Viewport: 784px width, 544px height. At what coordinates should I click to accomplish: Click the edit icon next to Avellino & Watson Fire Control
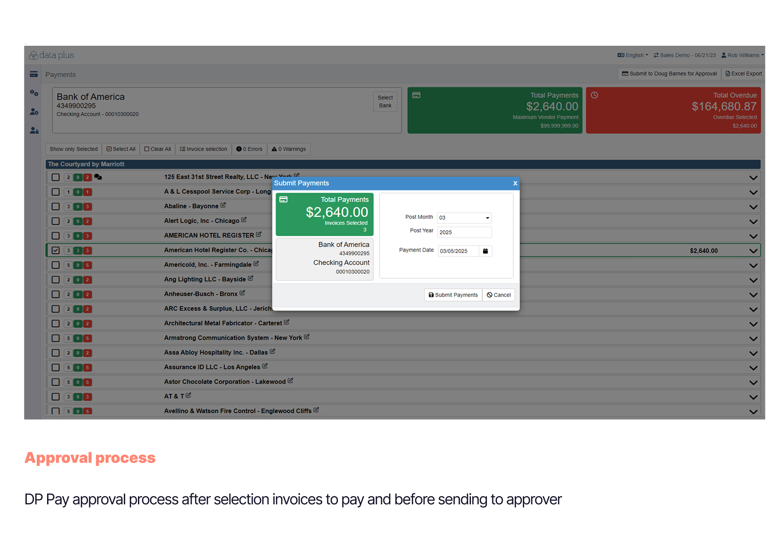(x=316, y=410)
